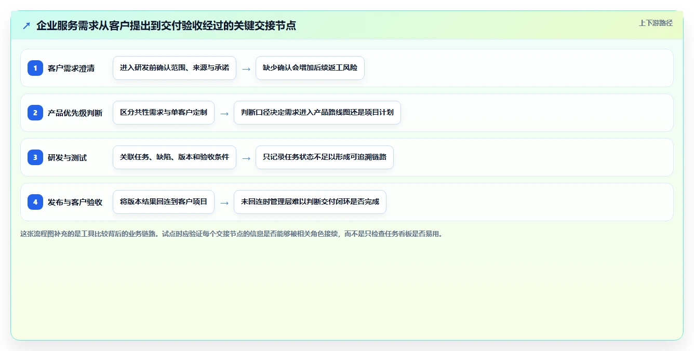Click the 客户需求澄清 step label
Image resolution: width=694 pixels, height=351 pixels.
(x=71, y=68)
